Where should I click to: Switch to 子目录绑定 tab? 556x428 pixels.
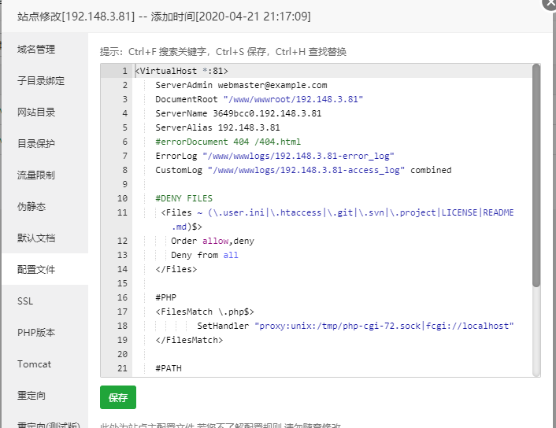[x=41, y=81]
